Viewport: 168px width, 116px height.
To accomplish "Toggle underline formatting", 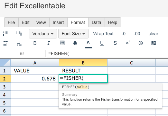I will click(x=102, y=43).
